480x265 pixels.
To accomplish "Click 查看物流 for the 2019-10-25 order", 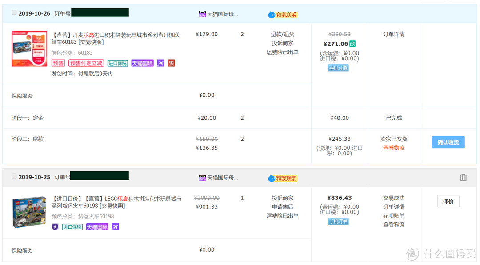I will (394, 224).
